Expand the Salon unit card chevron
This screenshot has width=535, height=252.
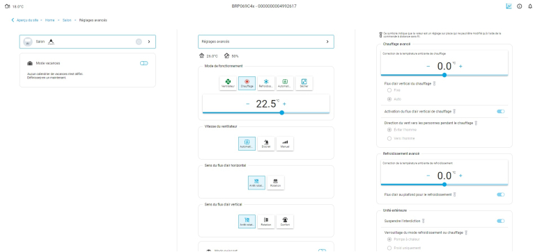pos(149,42)
